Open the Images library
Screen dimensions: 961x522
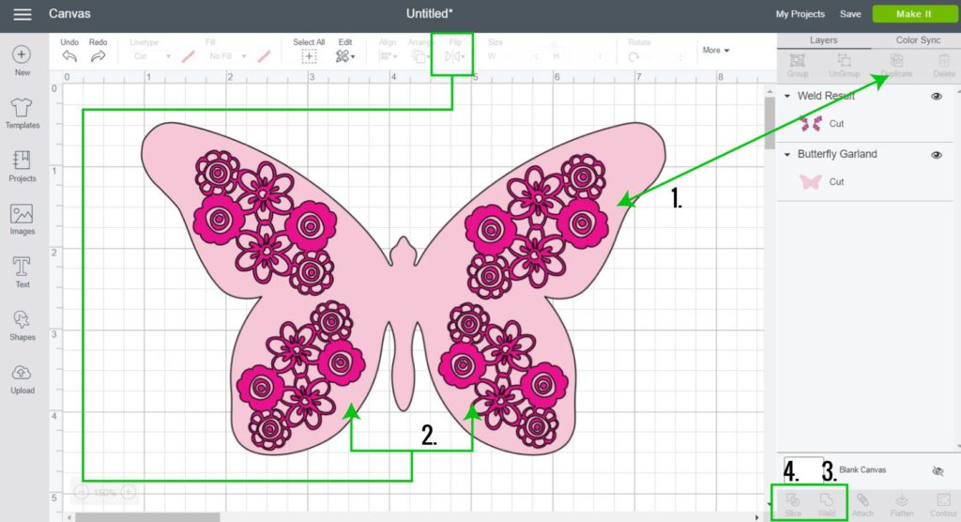pos(23,220)
